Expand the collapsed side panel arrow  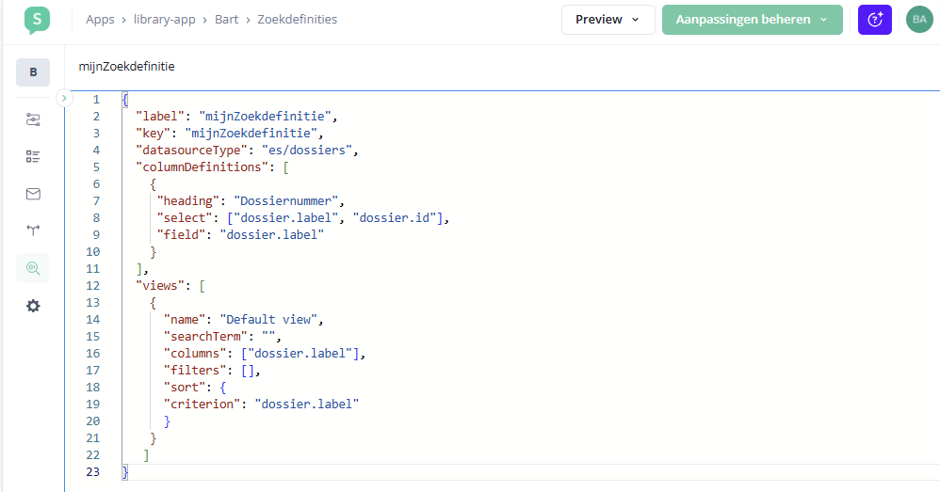click(x=64, y=98)
